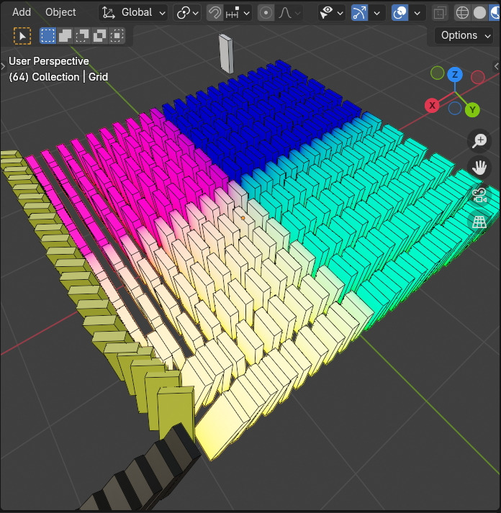
Task: Click the green Y axis gizmo handle
Action: pyautogui.click(x=472, y=110)
